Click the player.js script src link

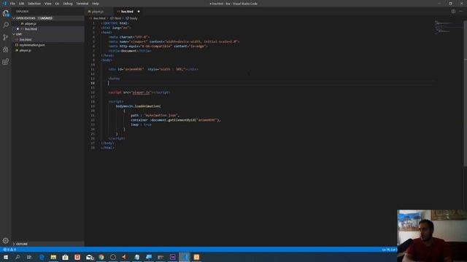141,92
